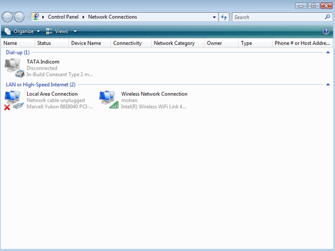The image size is (335, 251).
Task: Select LAN or High-Speed Internet (2) header
Action: coord(40,85)
